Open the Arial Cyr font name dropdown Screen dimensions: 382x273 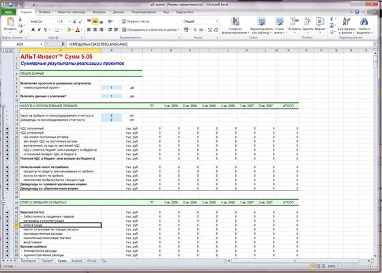click(x=58, y=21)
